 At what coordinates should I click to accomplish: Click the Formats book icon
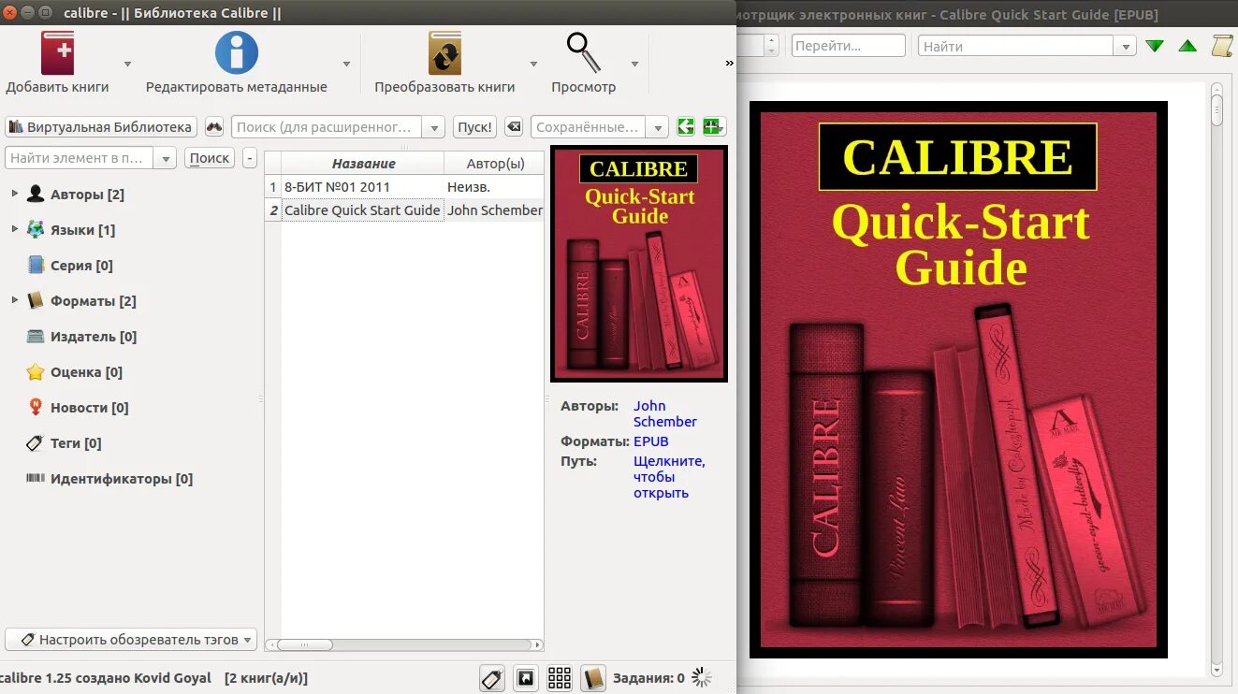click(x=36, y=300)
